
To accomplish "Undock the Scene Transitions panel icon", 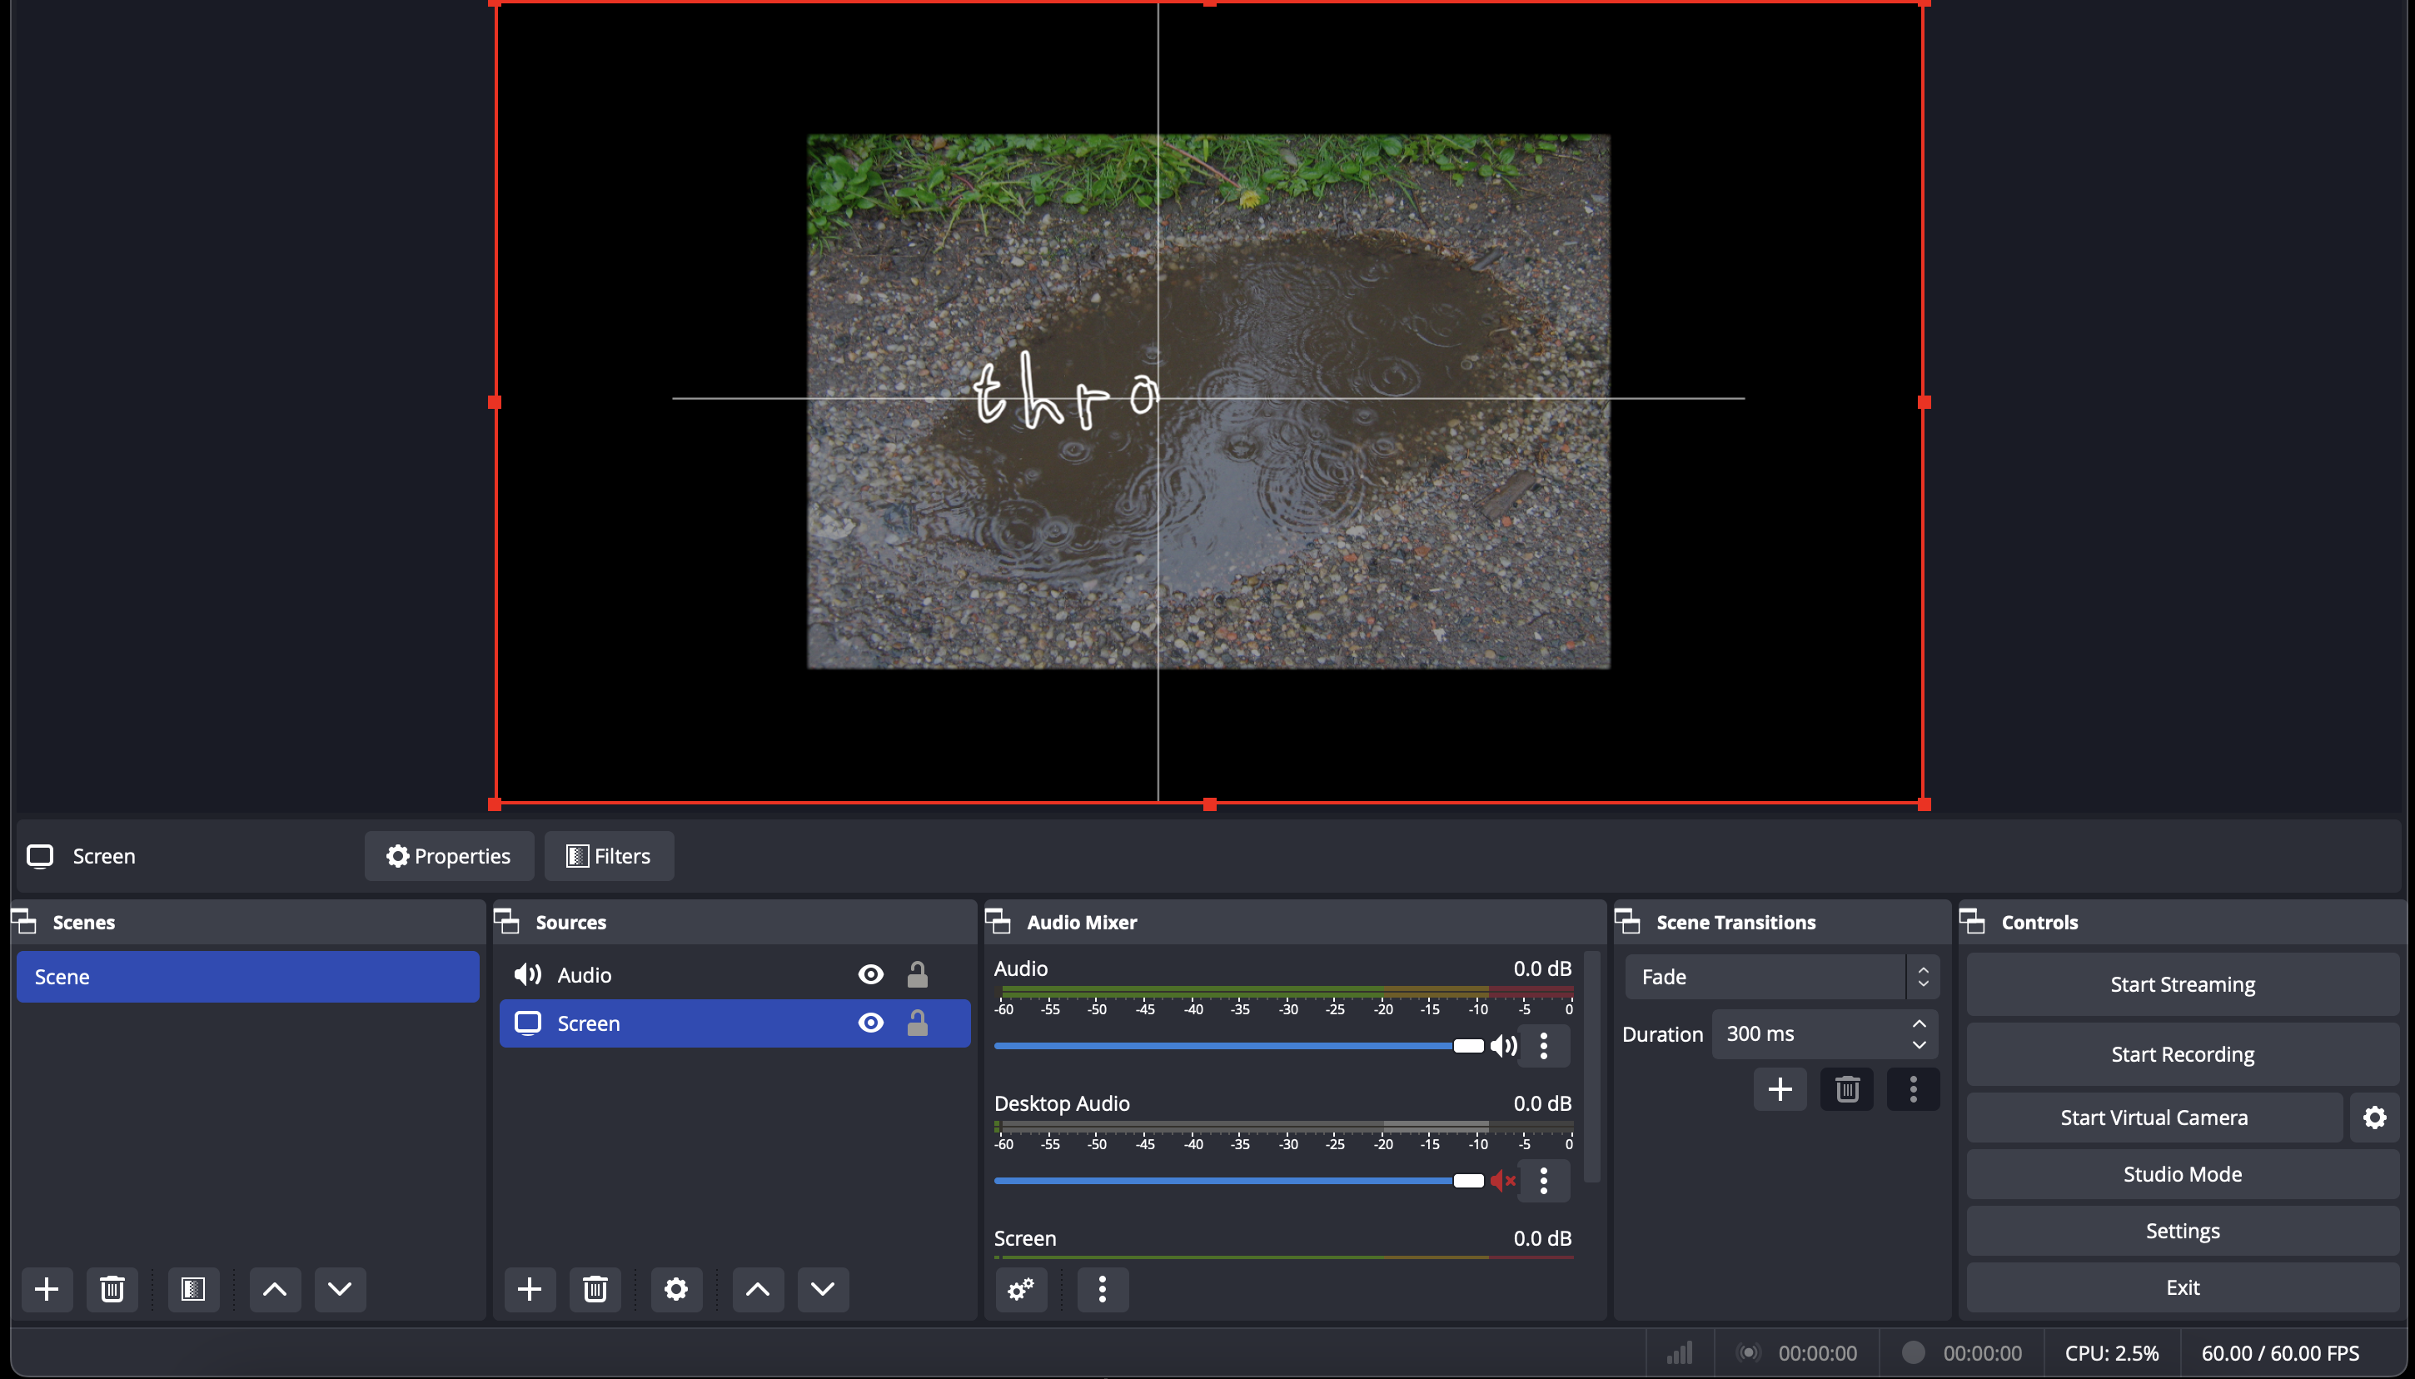I will (1627, 922).
